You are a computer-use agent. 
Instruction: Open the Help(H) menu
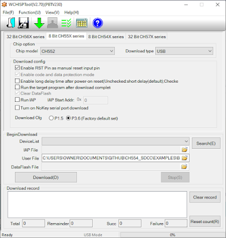click(x=71, y=12)
